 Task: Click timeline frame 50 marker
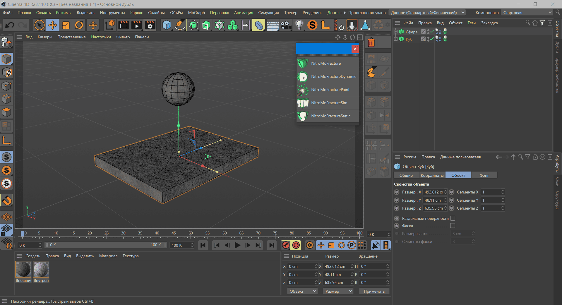point(191,233)
